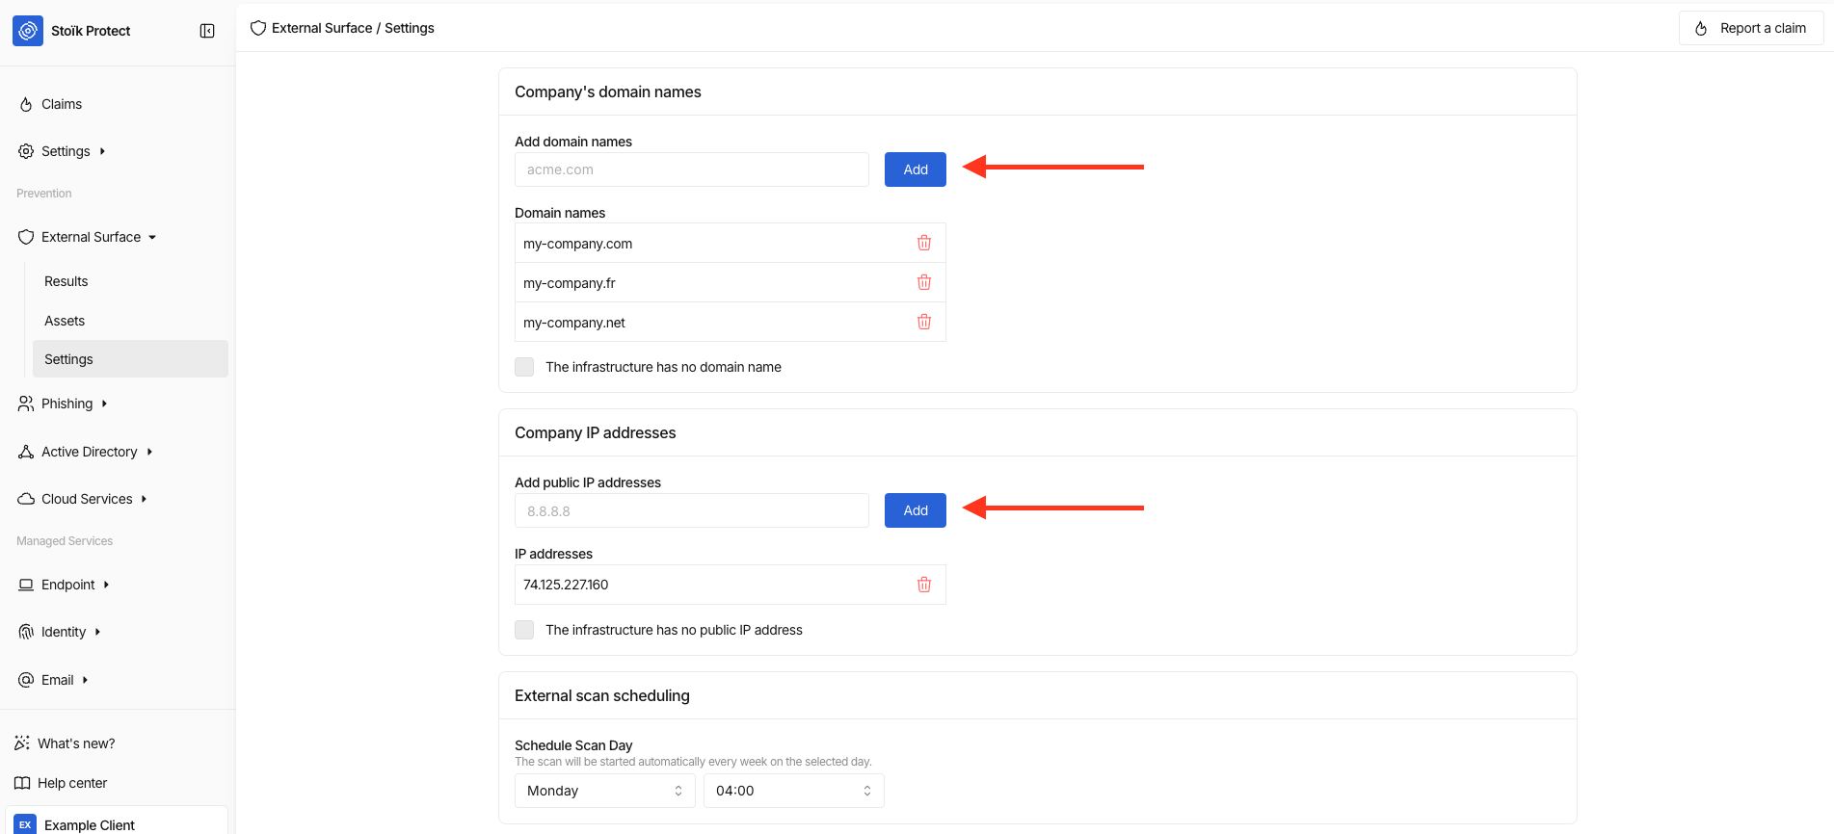Viewport: 1834px width, 834px height.
Task: Expand the Active Directory section
Action: coord(90,452)
